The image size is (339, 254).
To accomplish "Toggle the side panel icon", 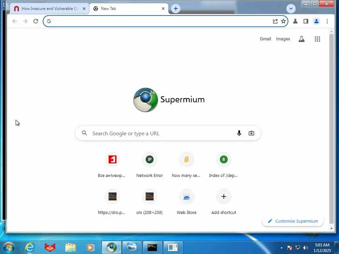I will [306, 21].
